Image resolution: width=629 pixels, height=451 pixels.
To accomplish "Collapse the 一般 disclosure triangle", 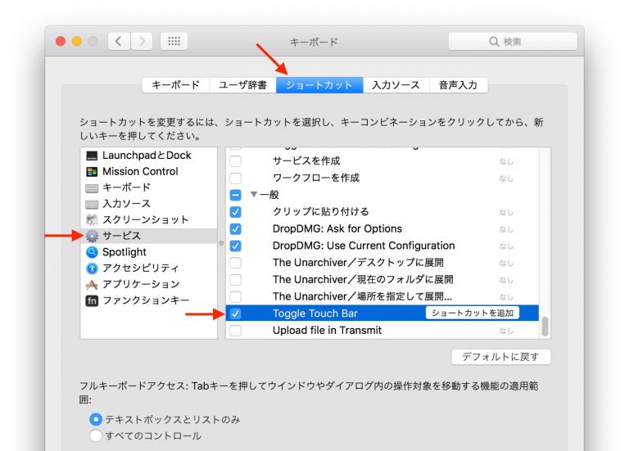I will (x=254, y=195).
